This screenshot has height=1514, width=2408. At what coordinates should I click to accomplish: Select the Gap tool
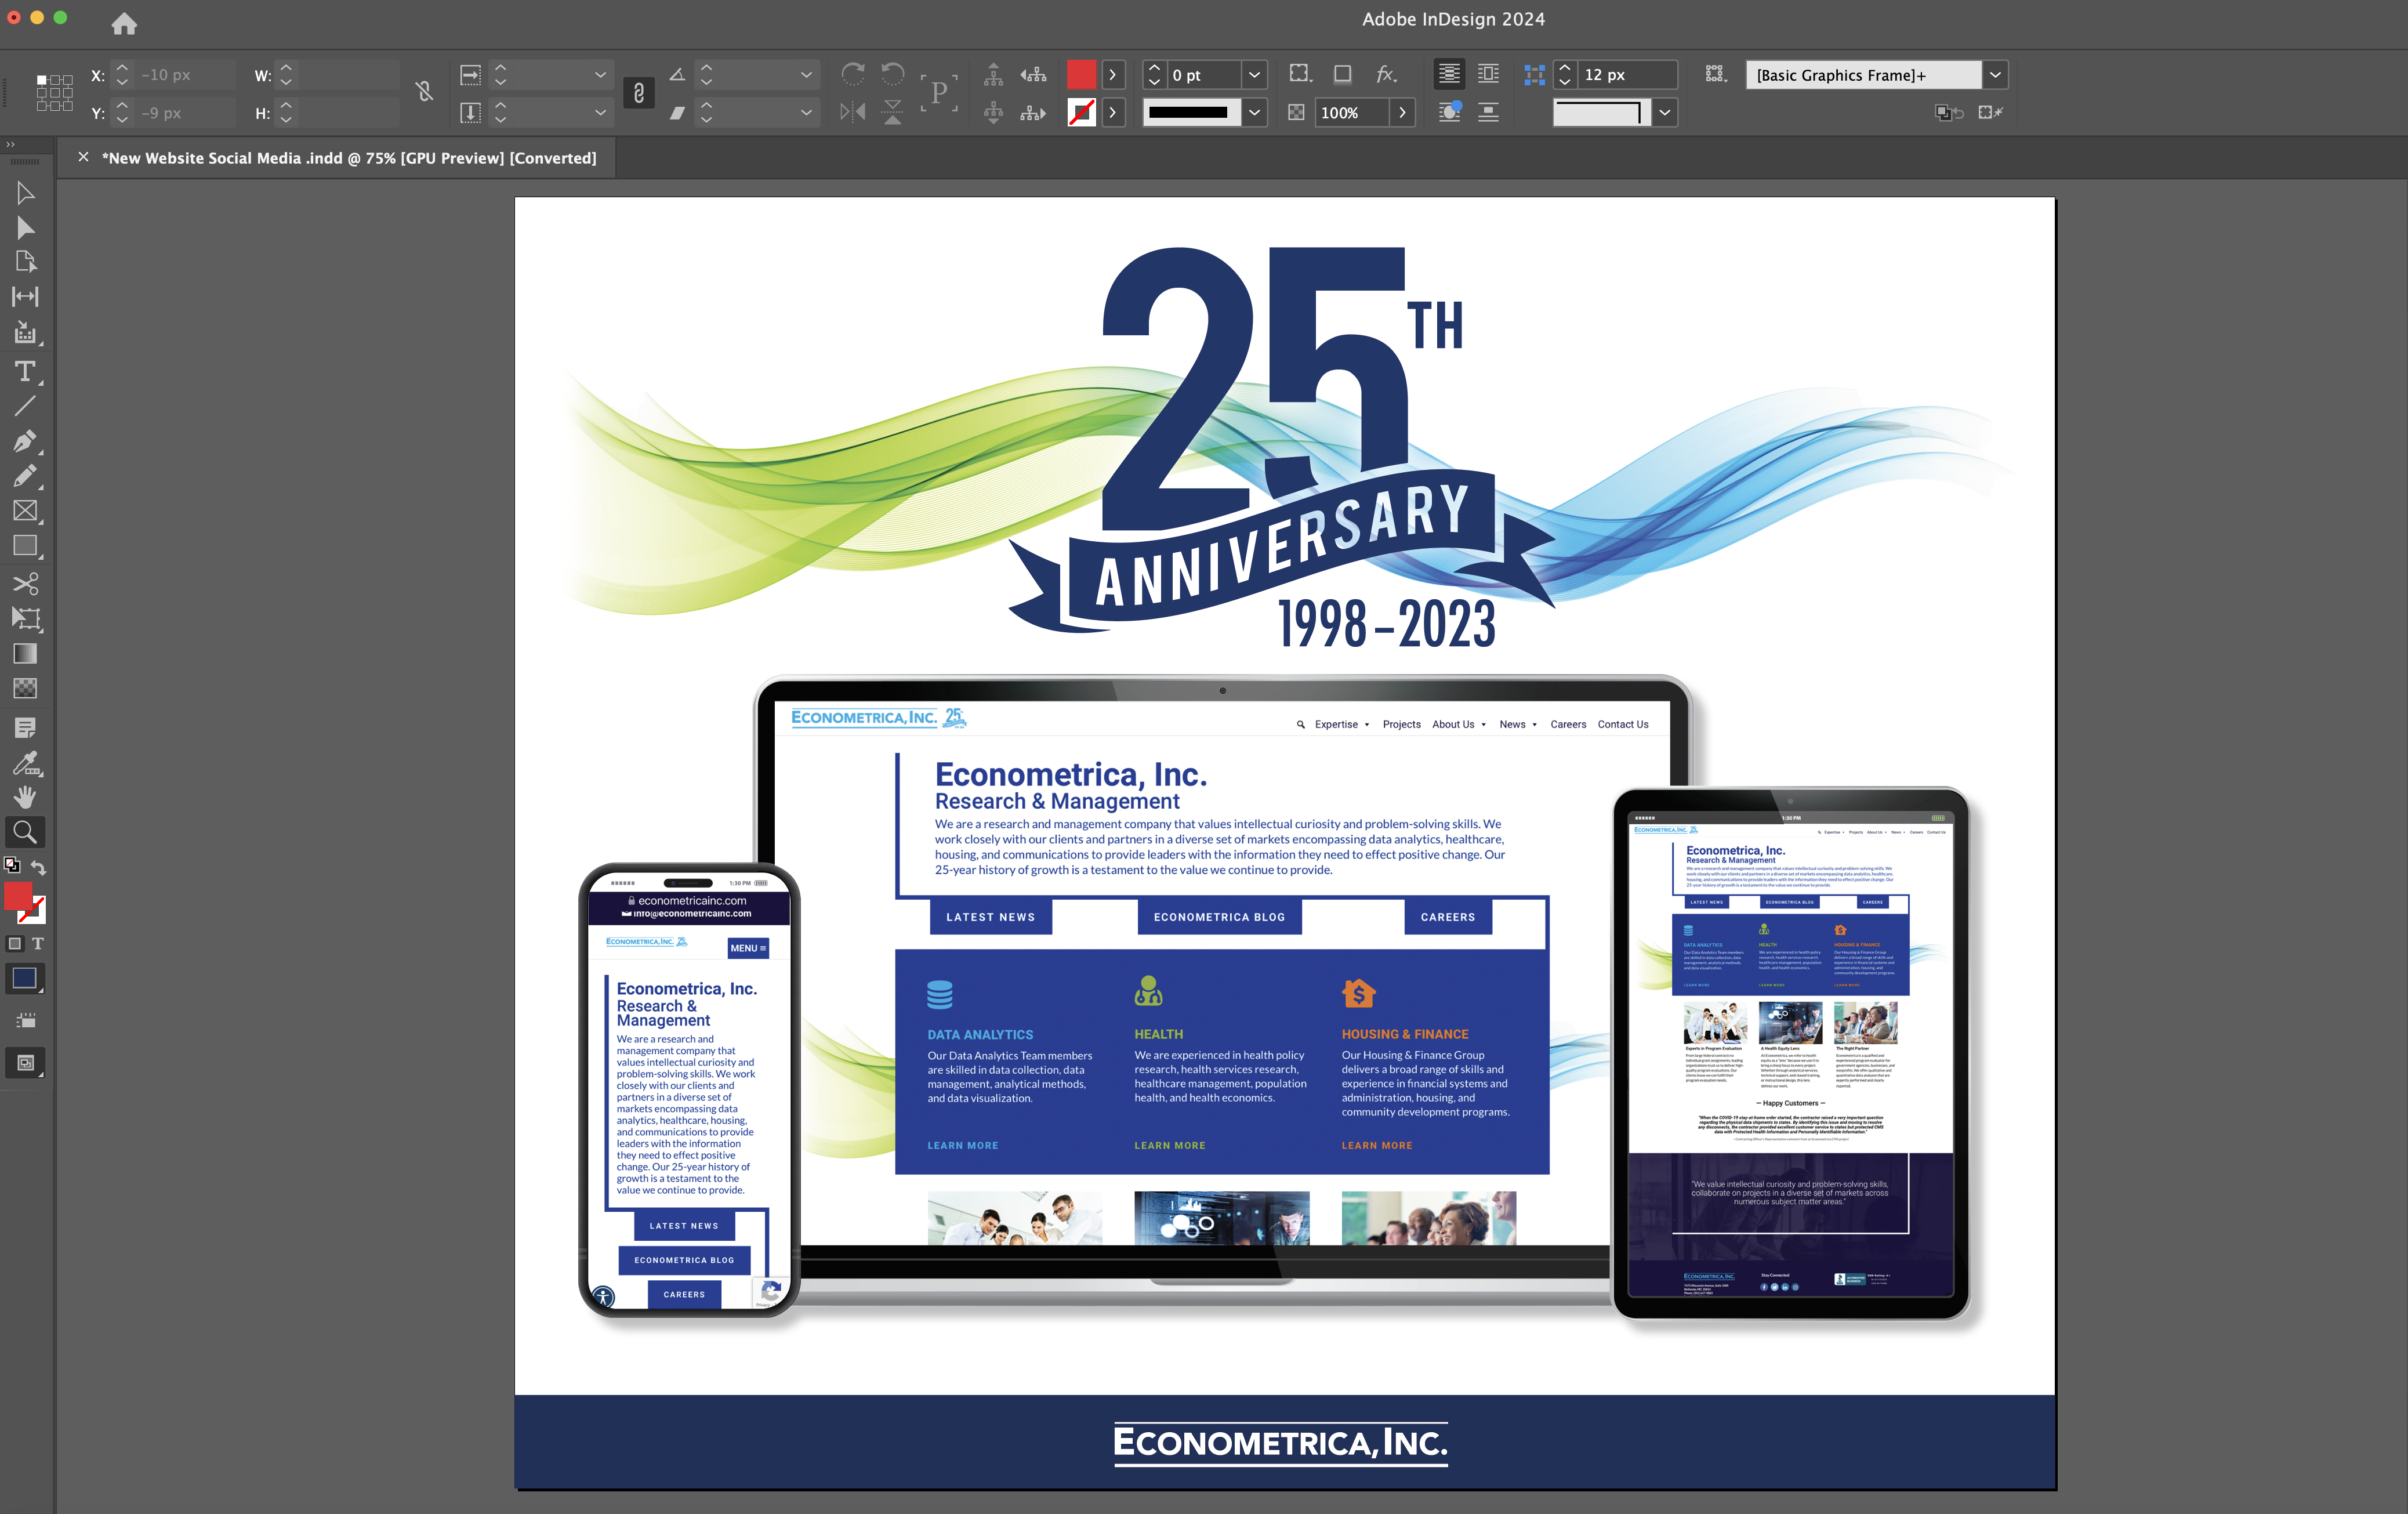point(26,297)
